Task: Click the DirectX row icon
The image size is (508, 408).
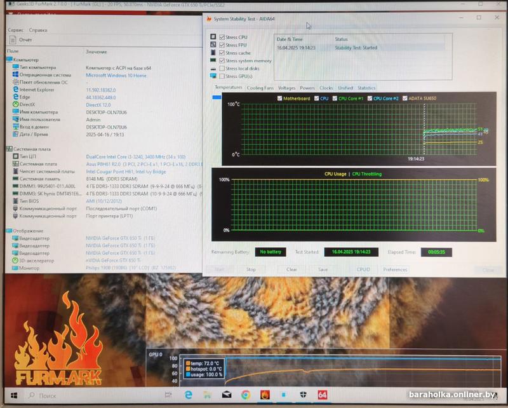Action: click(15, 104)
